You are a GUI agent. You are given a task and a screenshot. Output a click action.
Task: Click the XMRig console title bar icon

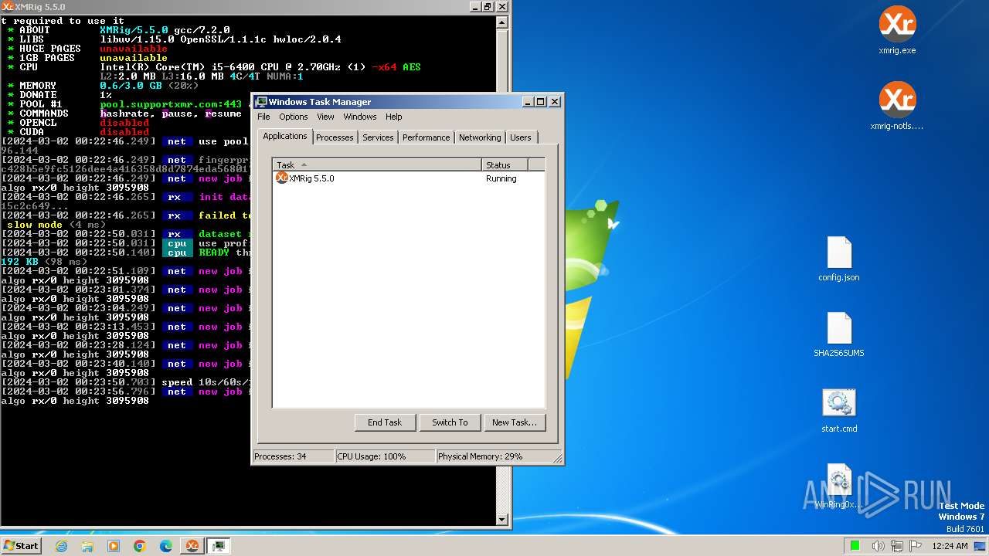click(x=8, y=6)
